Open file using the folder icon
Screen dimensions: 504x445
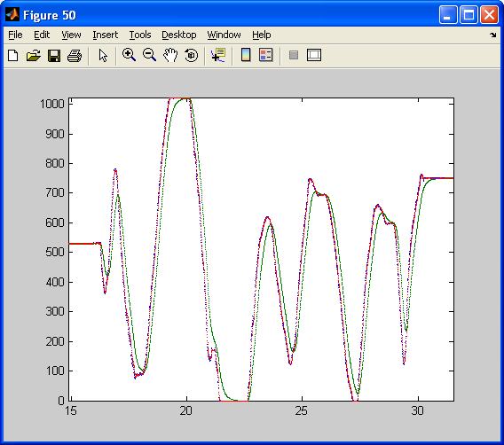pyautogui.click(x=34, y=56)
